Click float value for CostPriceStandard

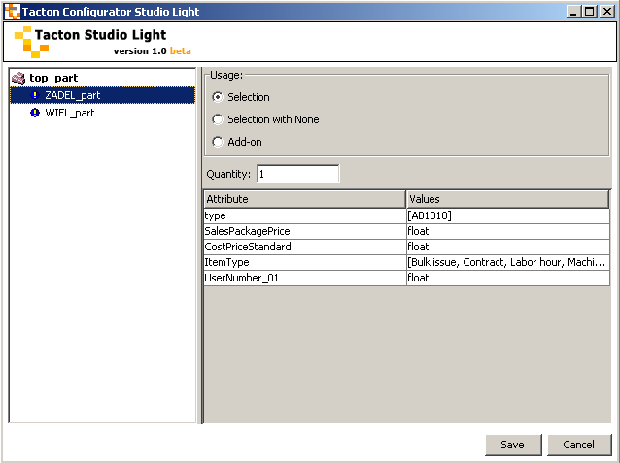[508, 247]
